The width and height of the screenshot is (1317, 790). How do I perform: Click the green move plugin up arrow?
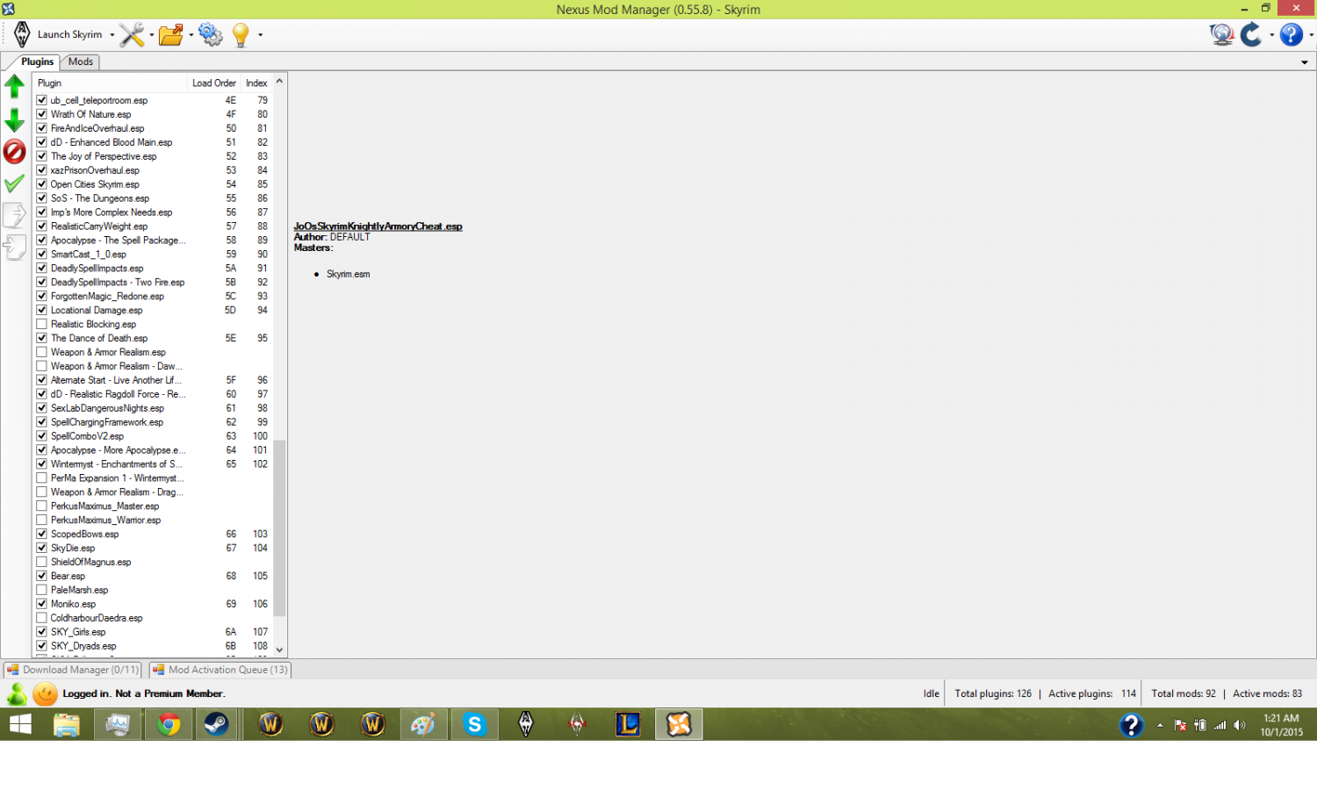[x=15, y=86]
